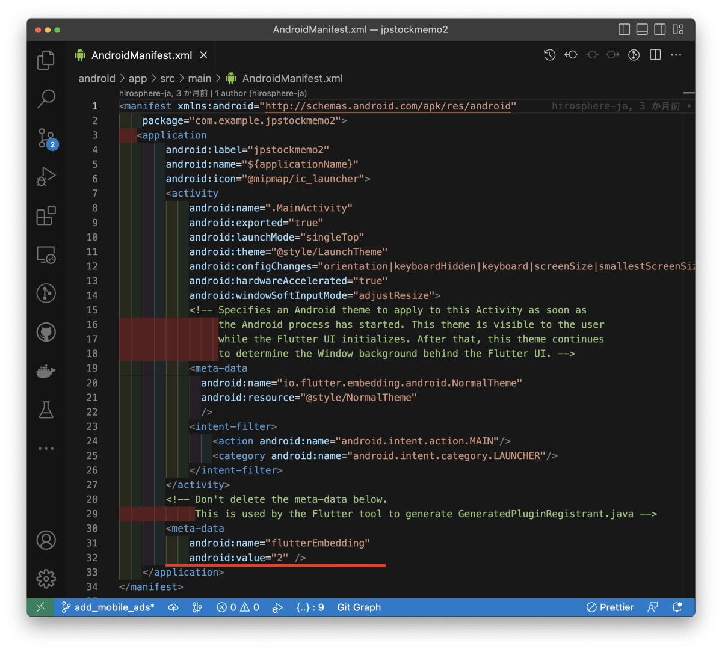The height and width of the screenshot is (652, 722).
Task: Click the 'hirosphere-ja, 3 か月前' code lens
Action: click(x=163, y=93)
